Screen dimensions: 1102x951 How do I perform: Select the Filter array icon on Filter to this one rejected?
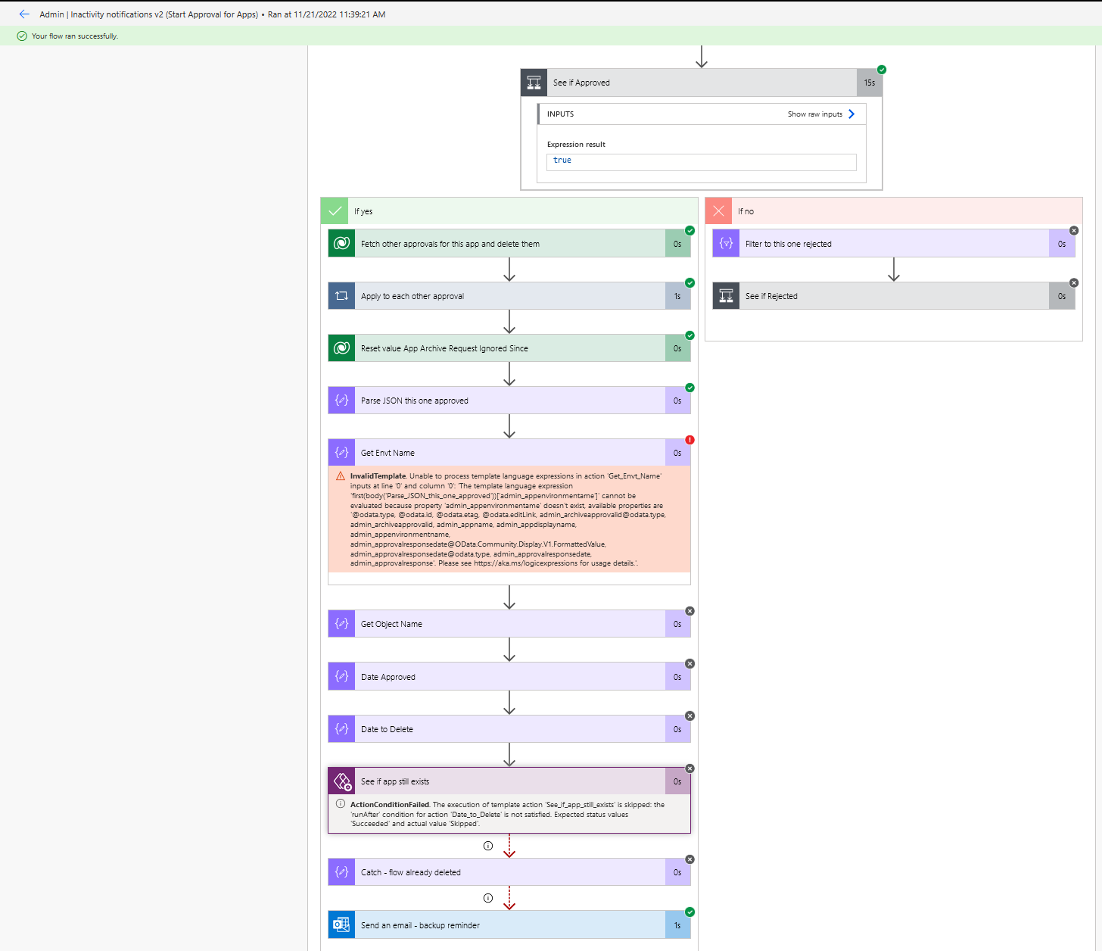point(725,243)
